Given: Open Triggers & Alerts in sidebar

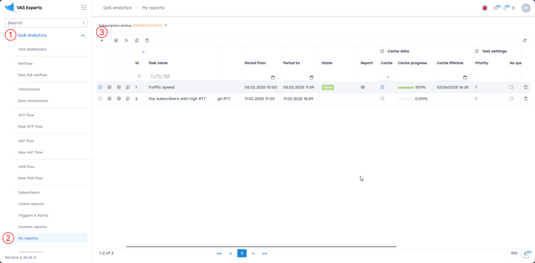Looking at the screenshot, I should (33, 215).
